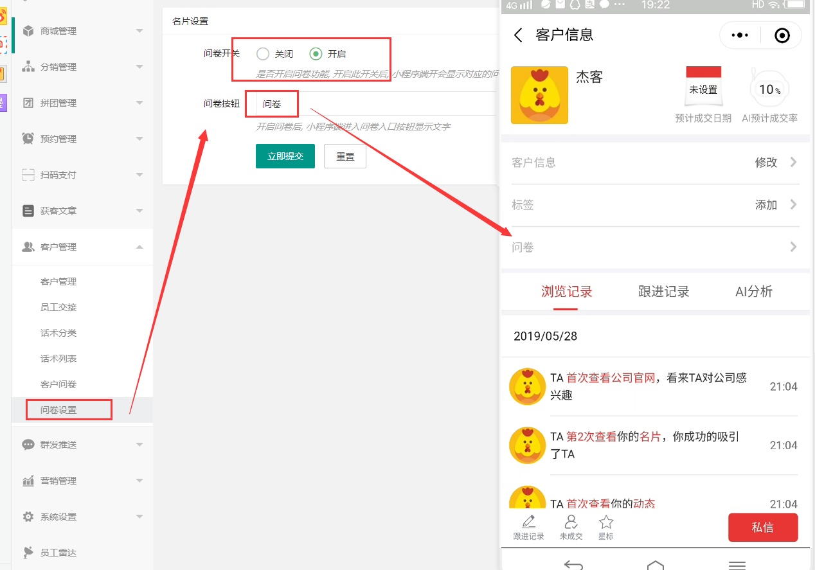Switch to the 跟进记录 tab
The width and height of the screenshot is (815, 570).
663,292
